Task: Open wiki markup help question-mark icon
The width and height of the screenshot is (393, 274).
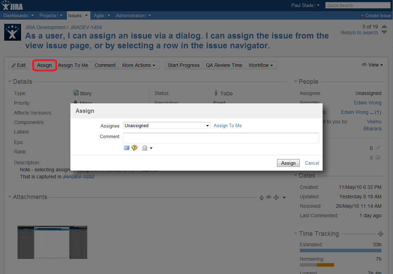Action: click(x=135, y=148)
